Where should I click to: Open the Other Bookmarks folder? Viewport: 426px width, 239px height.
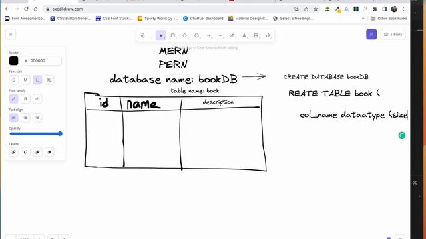[389, 19]
